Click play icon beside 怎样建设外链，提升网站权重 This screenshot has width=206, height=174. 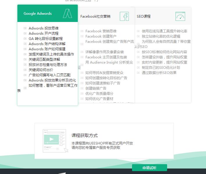(x=138, y=57)
